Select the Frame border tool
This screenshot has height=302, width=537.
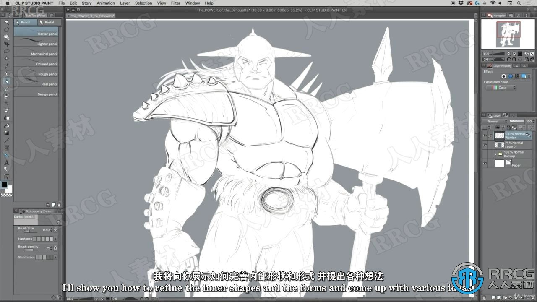[7, 148]
